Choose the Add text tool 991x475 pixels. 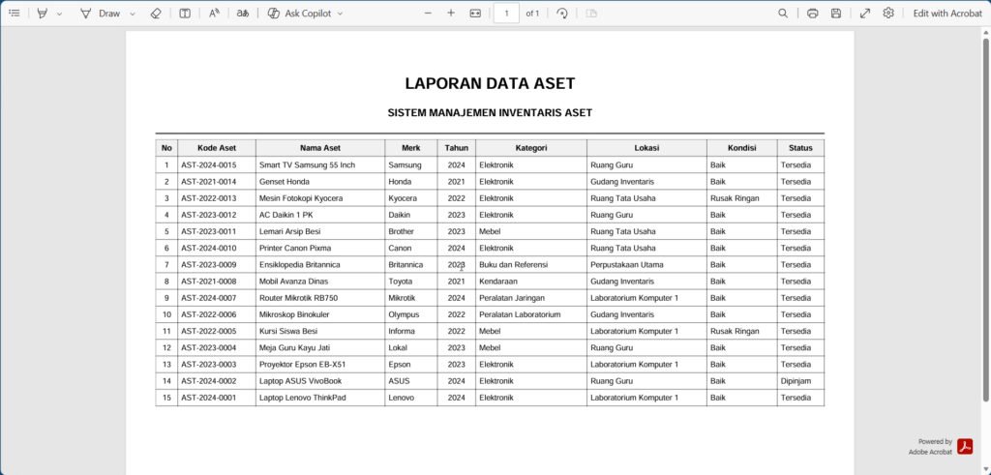tap(185, 14)
